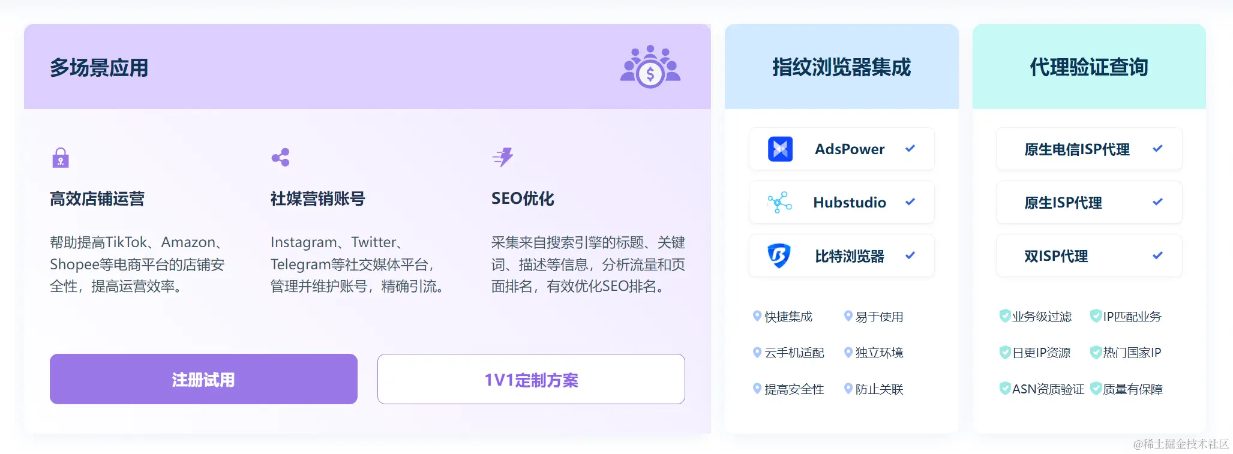Image resolution: width=1233 pixels, height=454 pixels.
Task: Click the pin icon beside 云手机适配
Action: [757, 353]
